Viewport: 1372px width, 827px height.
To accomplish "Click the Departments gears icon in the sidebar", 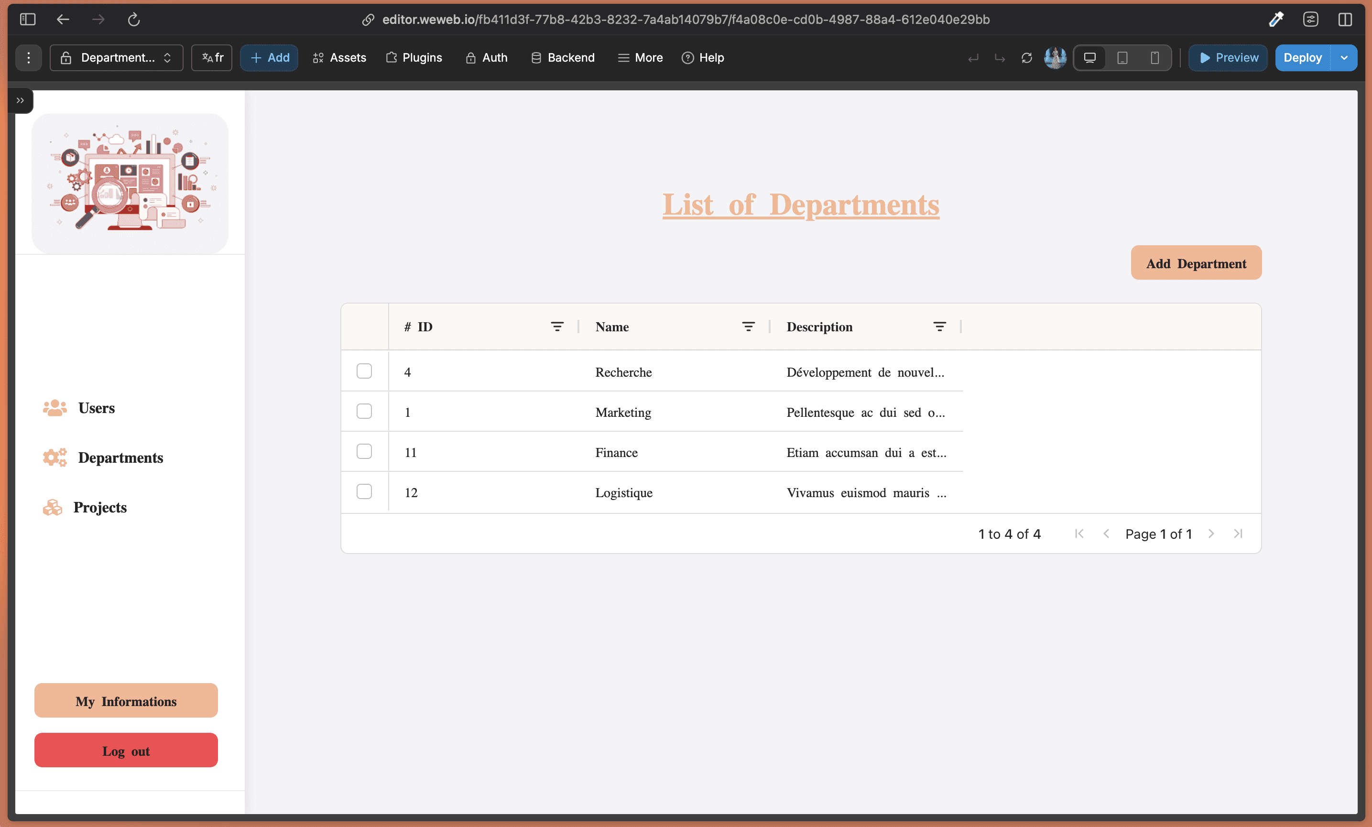I will click(x=54, y=458).
